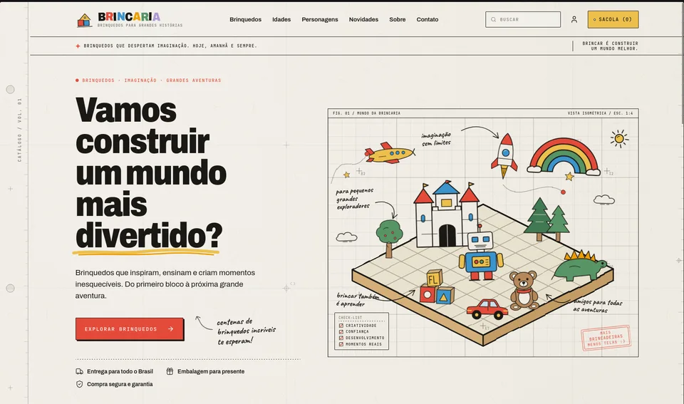
Task: Click 'Brinquedos que despertam imaginação' announcement text
Action: 170,46
